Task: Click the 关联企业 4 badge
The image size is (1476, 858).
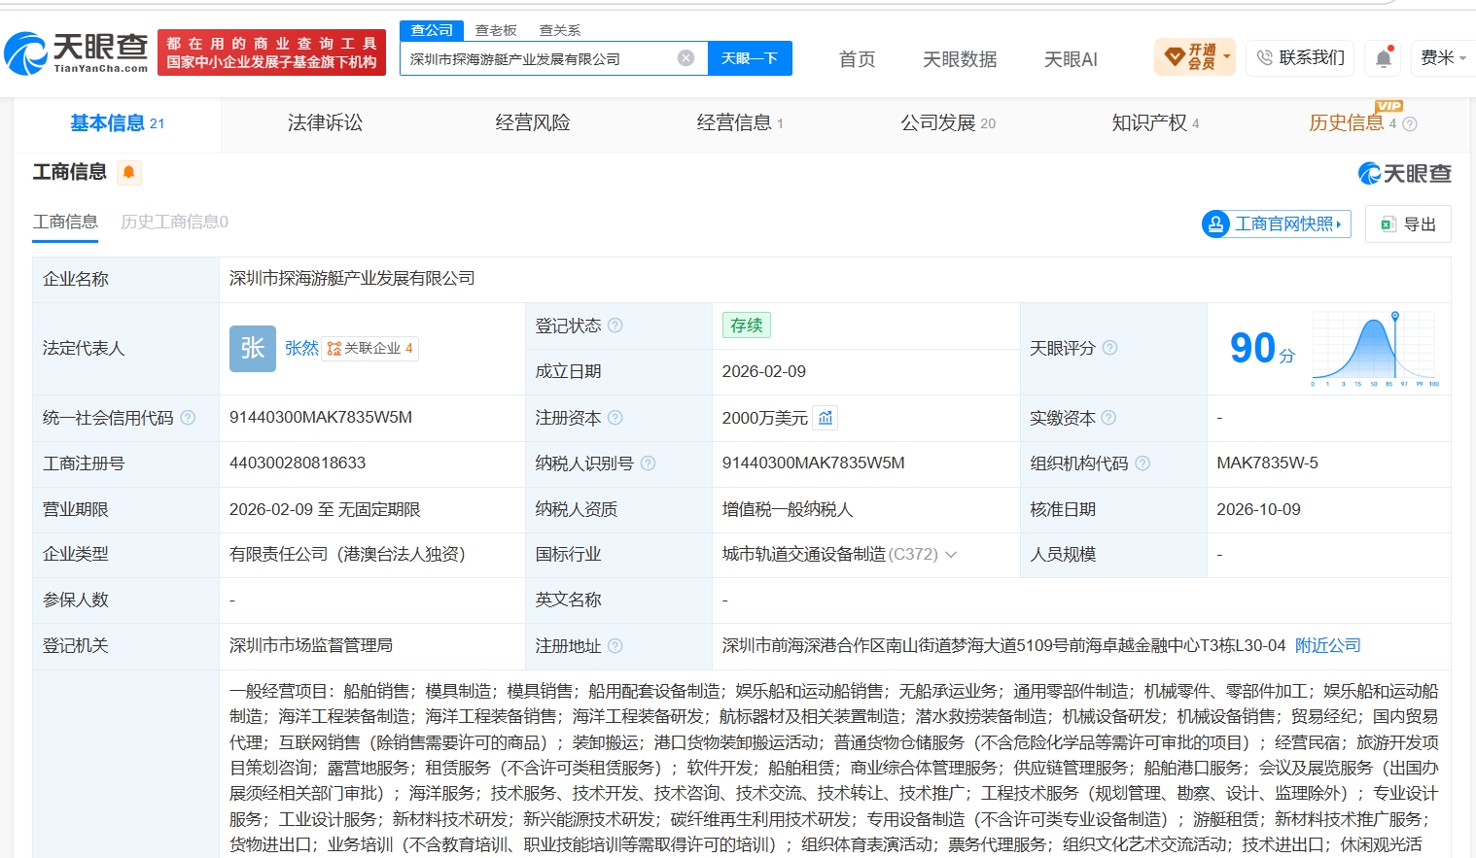Action: pos(370,349)
